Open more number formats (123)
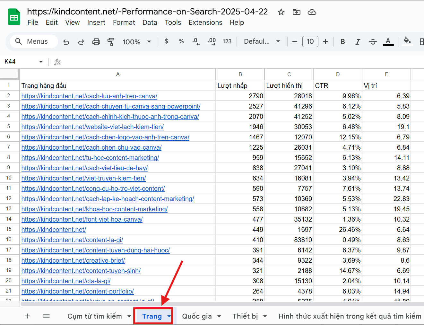This screenshot has height=325, width=424. point(227,41)
